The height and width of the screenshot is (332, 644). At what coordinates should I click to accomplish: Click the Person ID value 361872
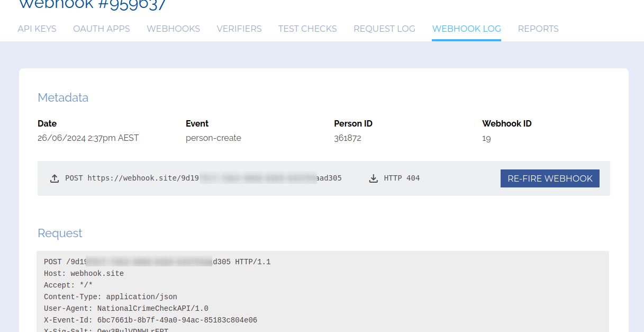point(348,138)
